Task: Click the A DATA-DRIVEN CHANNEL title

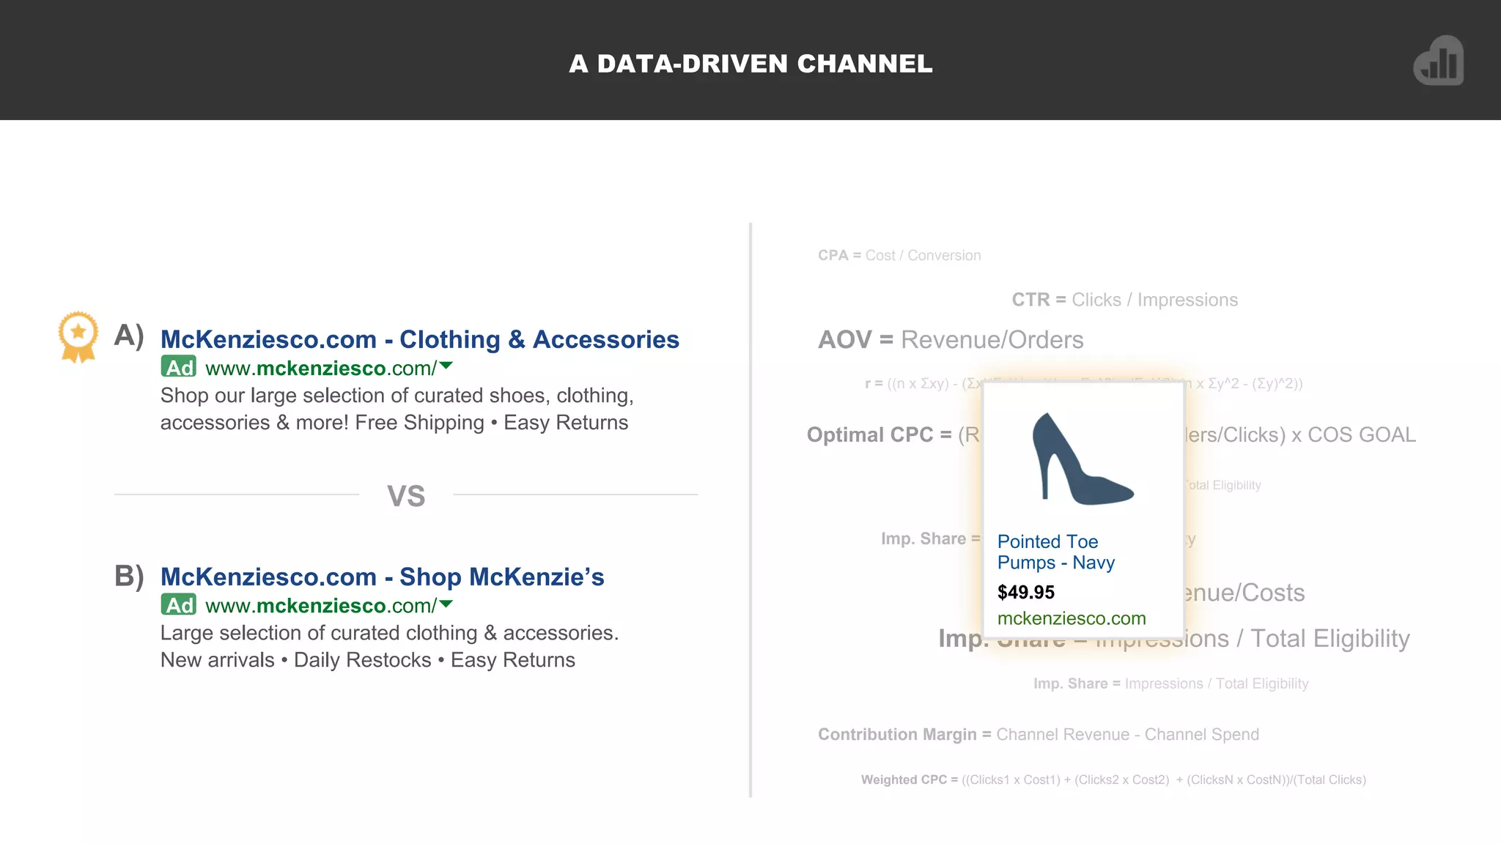Action: pyautogui.click(x=750, y=64)
